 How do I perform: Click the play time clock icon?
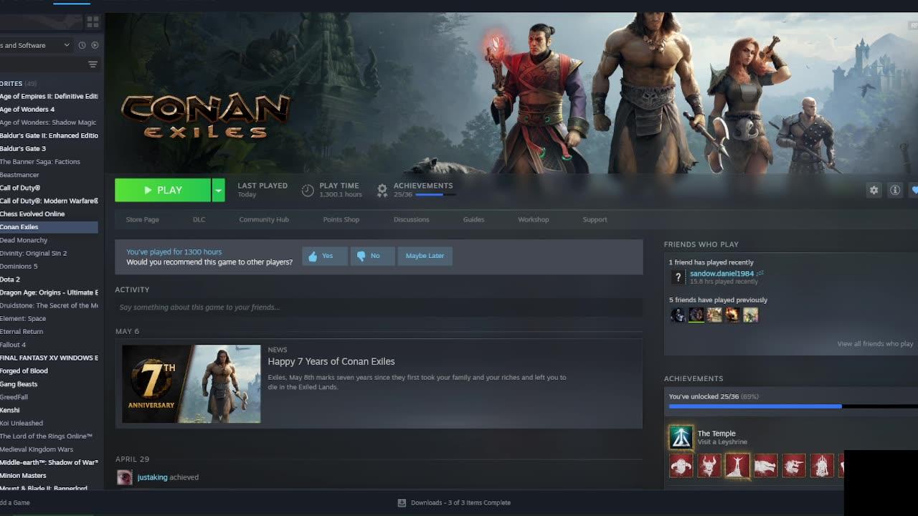click(x=308, y=190)
